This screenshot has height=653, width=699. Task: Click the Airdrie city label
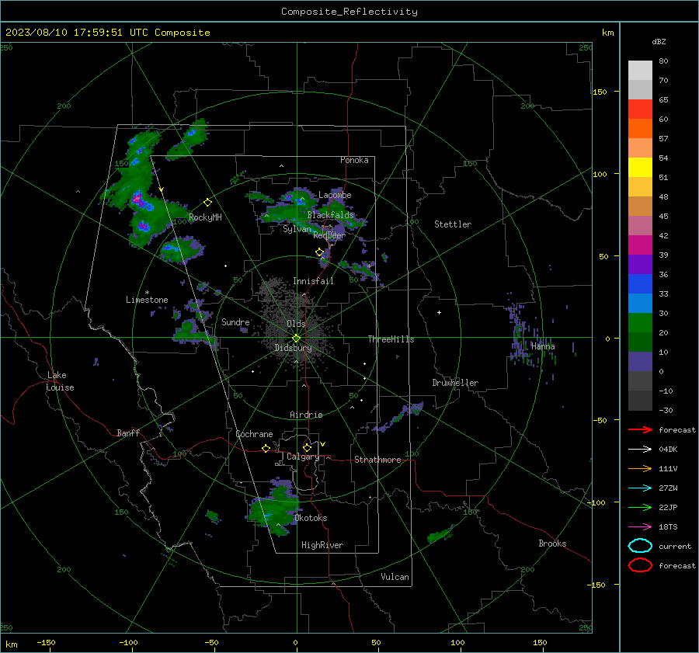(x=306, y=415)
